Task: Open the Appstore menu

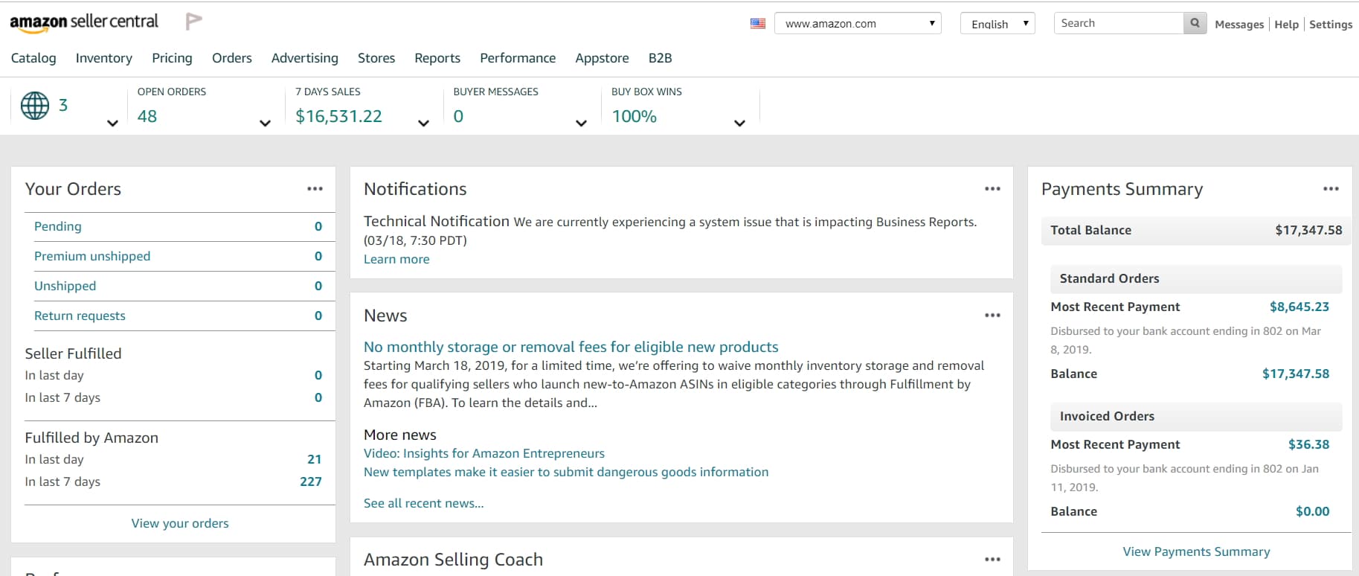Action: [x=602, y=58]
